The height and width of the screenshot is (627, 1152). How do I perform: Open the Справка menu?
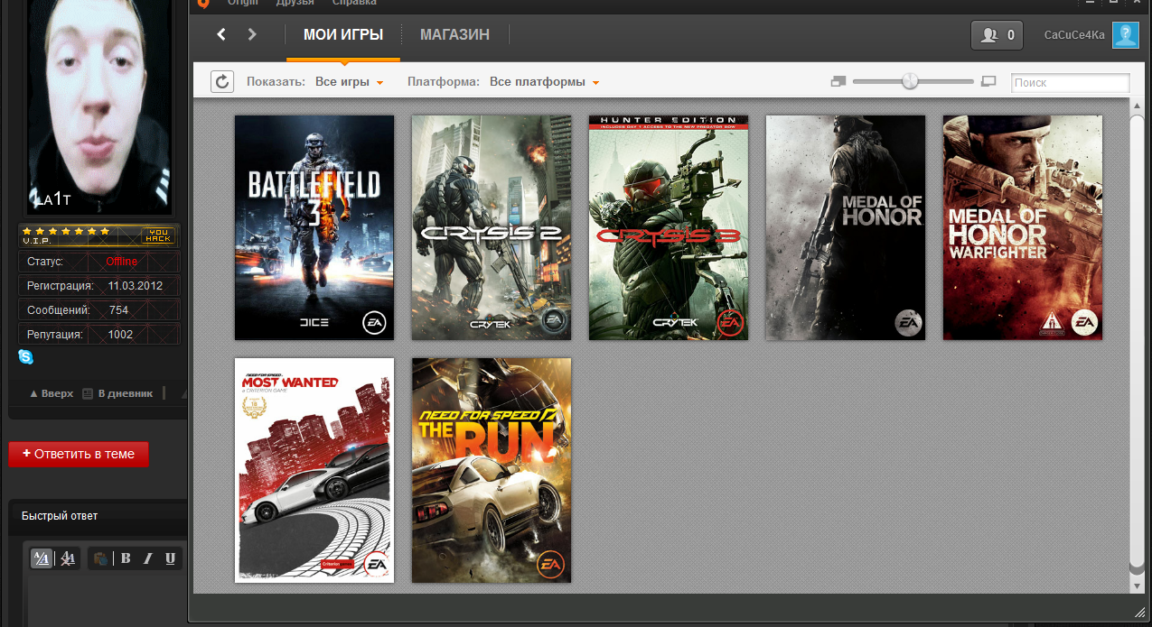355,3
